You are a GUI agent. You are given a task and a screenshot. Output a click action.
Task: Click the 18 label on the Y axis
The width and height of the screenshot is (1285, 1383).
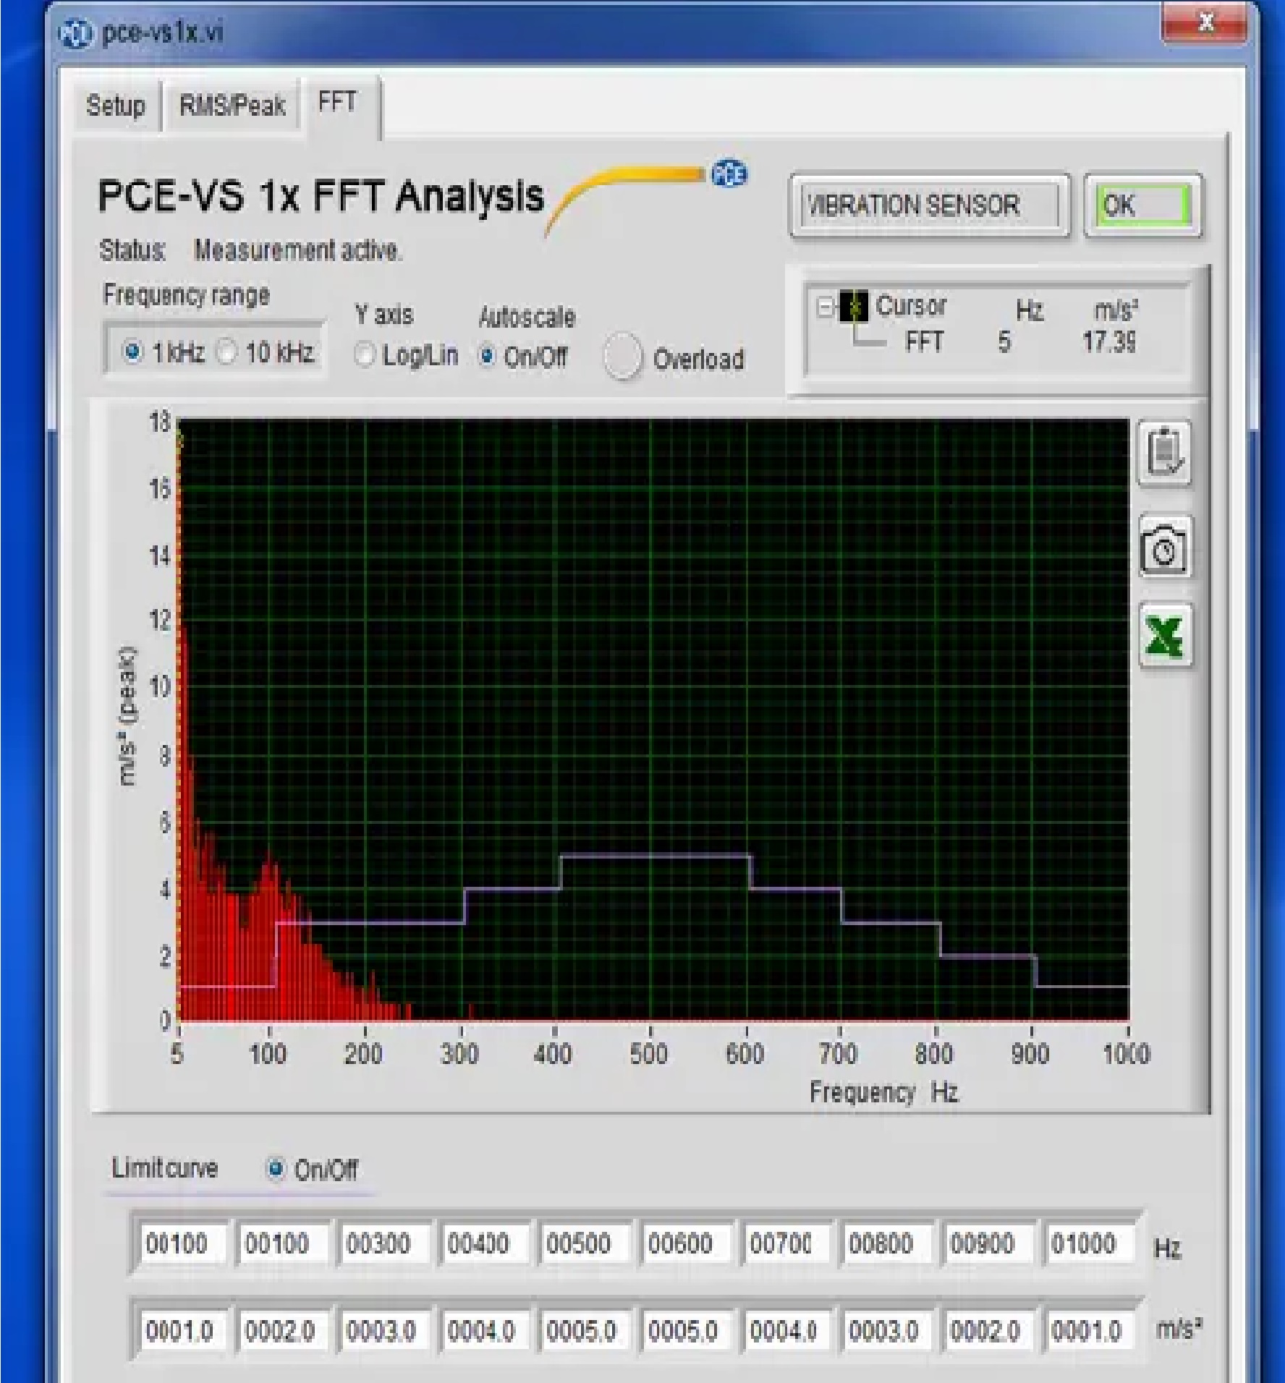(x=160, y=422)
